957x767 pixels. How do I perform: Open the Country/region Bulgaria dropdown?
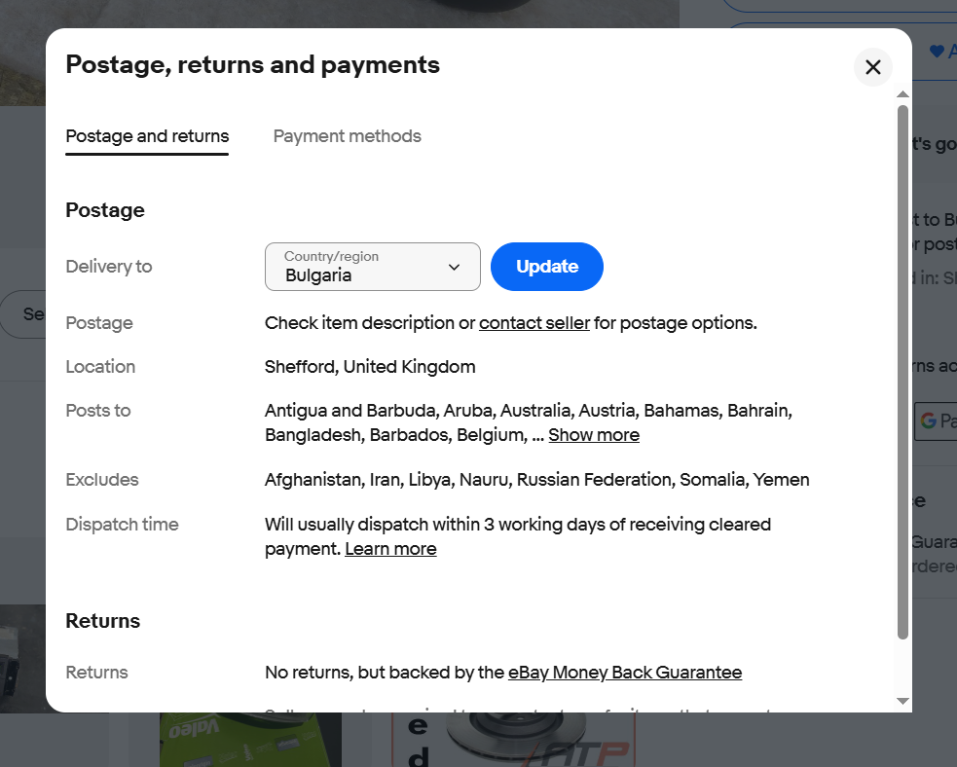pos(372,267)
